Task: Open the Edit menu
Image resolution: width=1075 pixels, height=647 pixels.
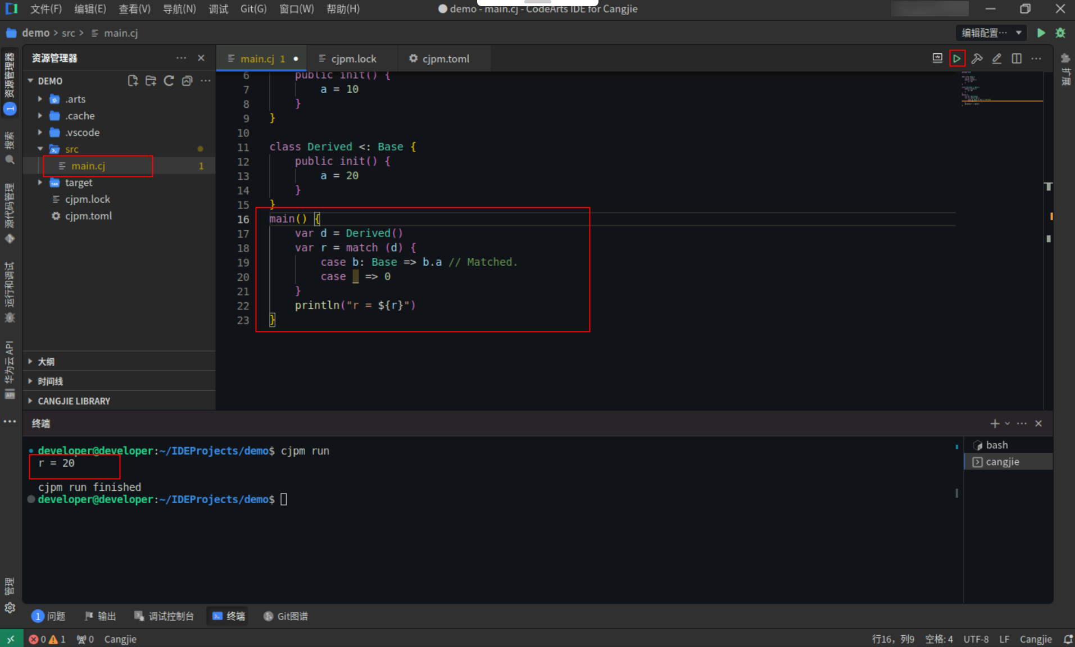Action: [90, 9]
